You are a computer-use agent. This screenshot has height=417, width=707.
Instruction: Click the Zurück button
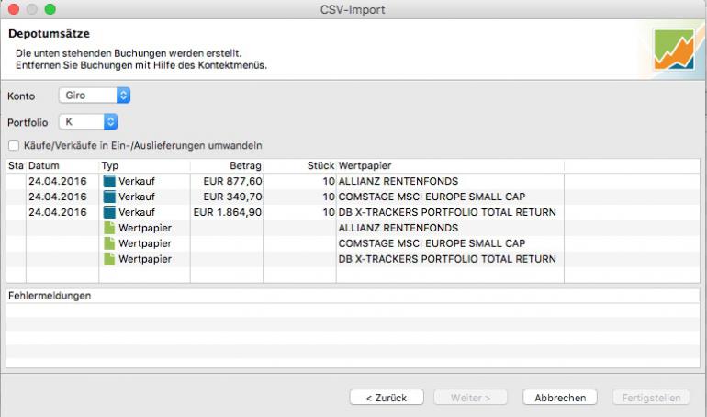point(386,397)
